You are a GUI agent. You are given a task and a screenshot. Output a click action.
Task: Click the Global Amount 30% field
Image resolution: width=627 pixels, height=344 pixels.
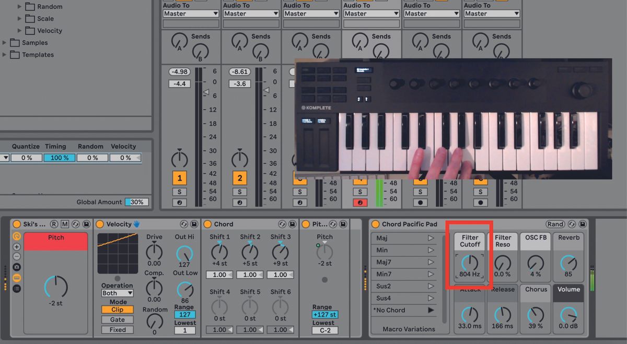pos(136,202)
